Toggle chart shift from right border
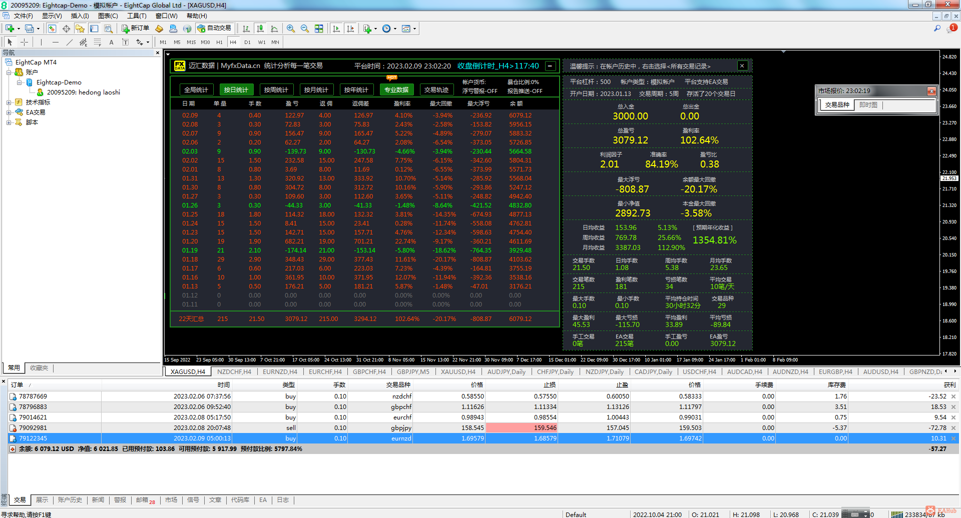Image resolution: width=961 pixels, height=518 pixels. [x=350, y=28]
